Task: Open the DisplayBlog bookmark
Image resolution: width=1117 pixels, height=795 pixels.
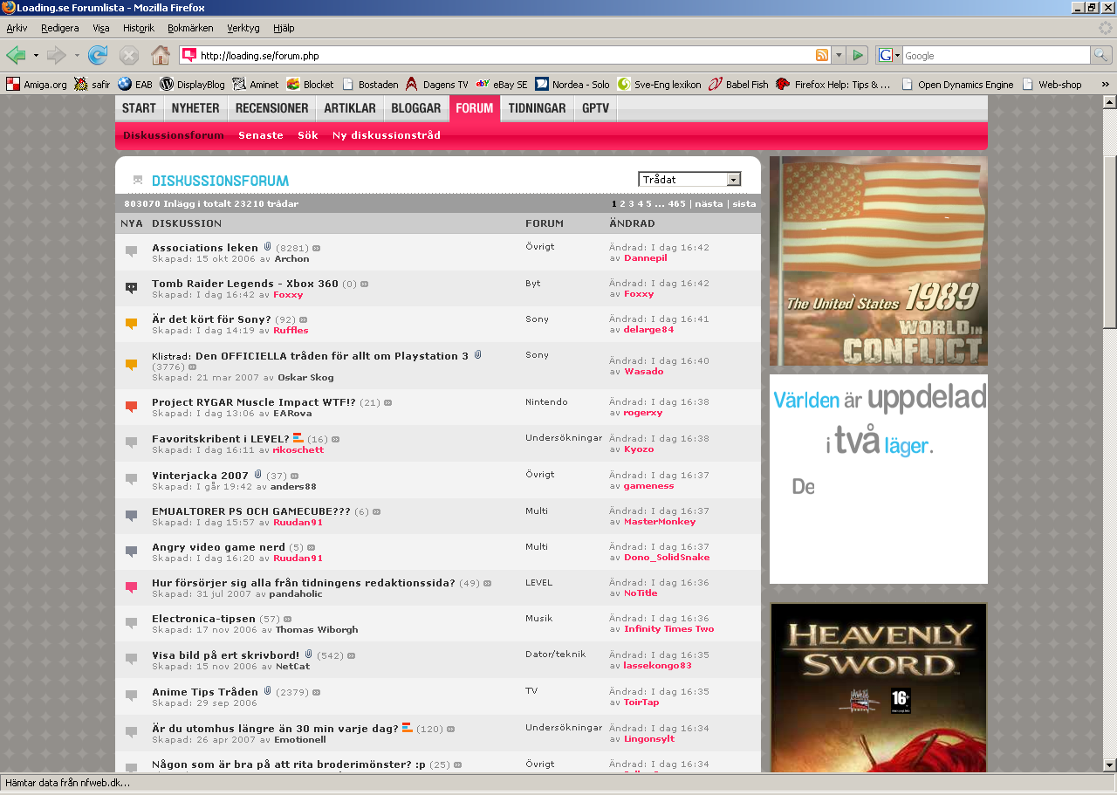Action: click(x=192, y=85)
